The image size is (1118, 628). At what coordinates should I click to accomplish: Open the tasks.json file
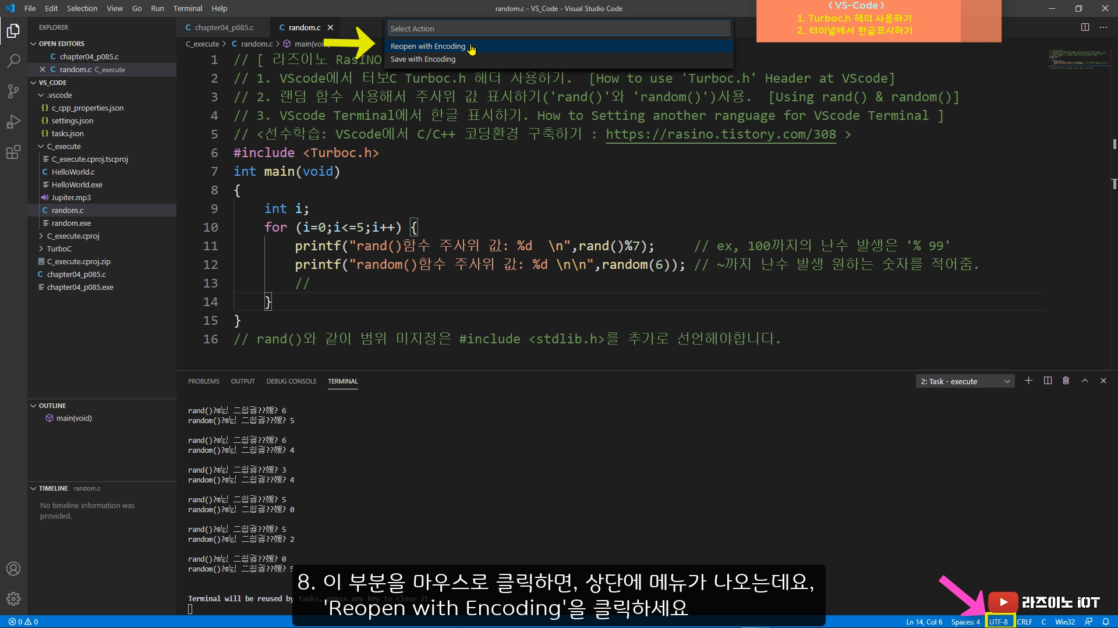(x=68, y=133)
